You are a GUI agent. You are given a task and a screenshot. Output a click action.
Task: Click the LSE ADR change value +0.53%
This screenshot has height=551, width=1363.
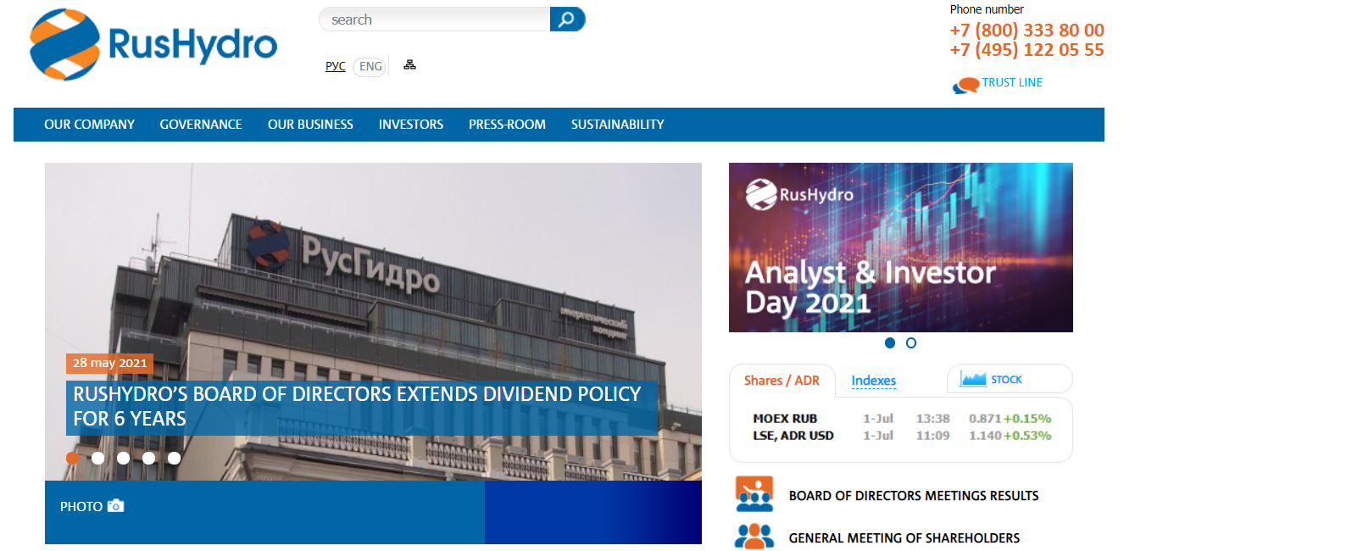(1027, 436)
